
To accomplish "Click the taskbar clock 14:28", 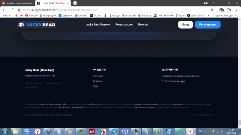I will click(232, 132).
